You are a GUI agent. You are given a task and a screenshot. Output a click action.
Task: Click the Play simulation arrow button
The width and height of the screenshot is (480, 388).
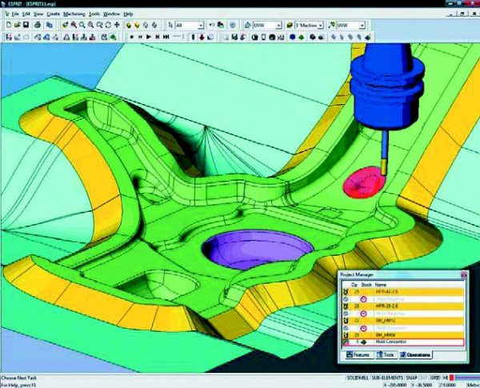(149, 37)
